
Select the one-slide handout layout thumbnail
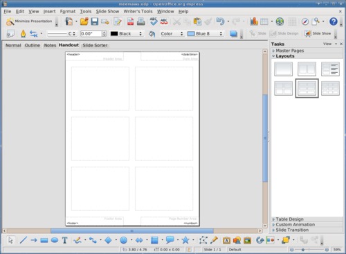tap(284, 69)
